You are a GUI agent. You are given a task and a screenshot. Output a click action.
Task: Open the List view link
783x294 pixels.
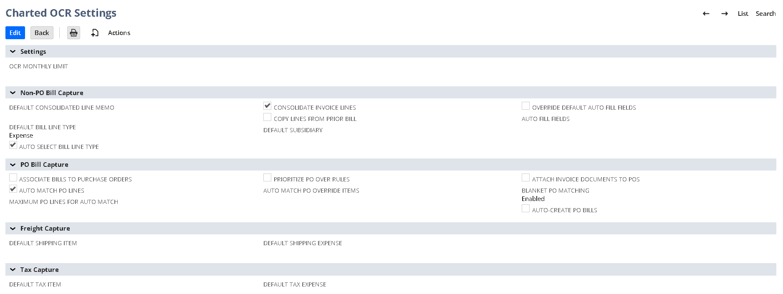(743, 14)
